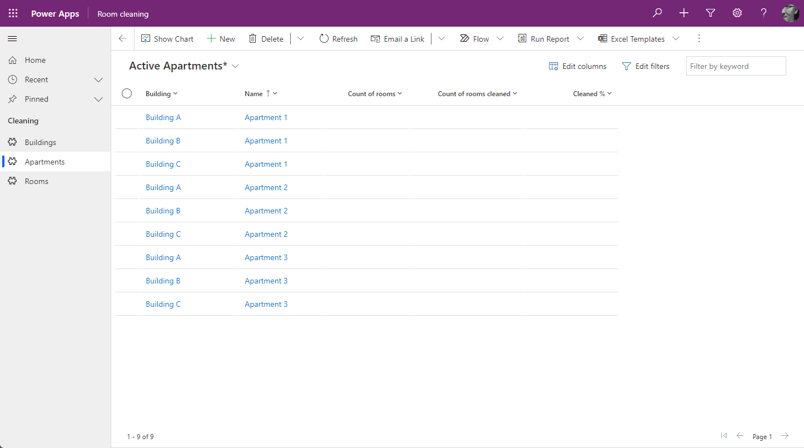The image size is (804, 448).
Task: Navigate to Buildings in the sidebar
Action: 40,142
